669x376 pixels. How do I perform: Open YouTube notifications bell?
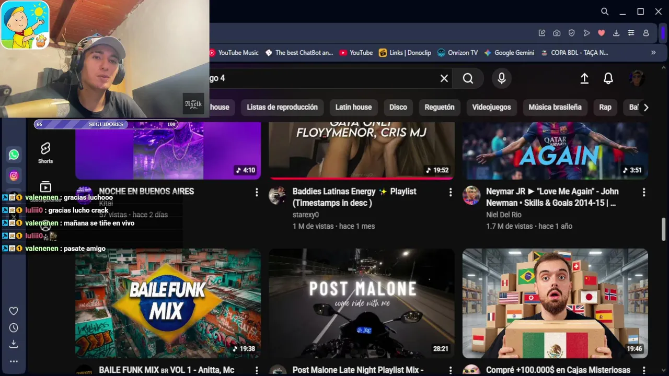608,78
